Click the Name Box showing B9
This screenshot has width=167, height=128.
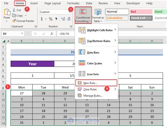(11, 34)
